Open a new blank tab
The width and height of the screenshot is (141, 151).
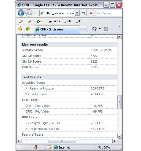[84, 29]
